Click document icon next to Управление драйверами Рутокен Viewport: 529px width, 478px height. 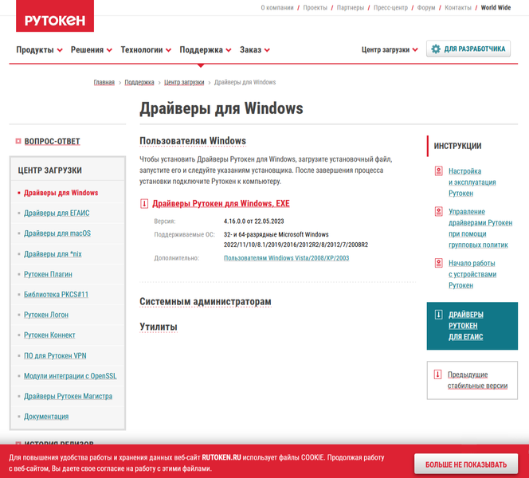(438, 212)
